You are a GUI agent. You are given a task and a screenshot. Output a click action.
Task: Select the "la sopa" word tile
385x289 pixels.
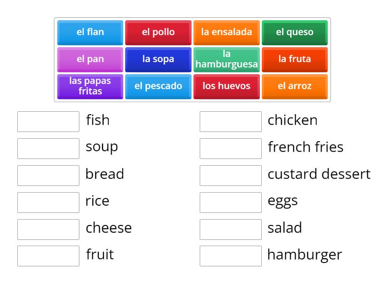tap(158, 59)
